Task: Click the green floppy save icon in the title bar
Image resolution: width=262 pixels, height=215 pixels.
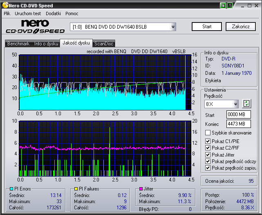Action: [x=230, y=5]
